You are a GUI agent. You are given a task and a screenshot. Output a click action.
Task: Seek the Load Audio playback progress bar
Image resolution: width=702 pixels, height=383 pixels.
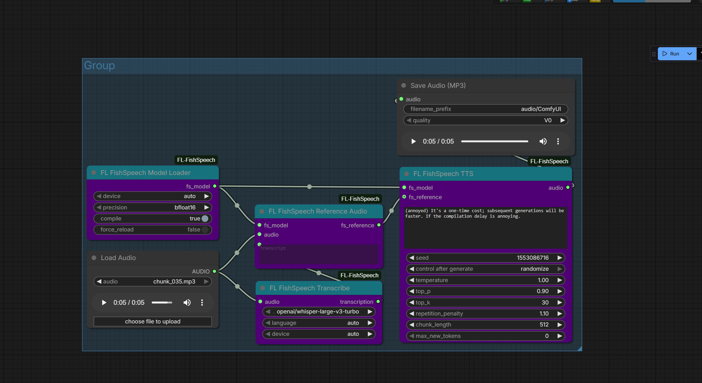[162, 302]
